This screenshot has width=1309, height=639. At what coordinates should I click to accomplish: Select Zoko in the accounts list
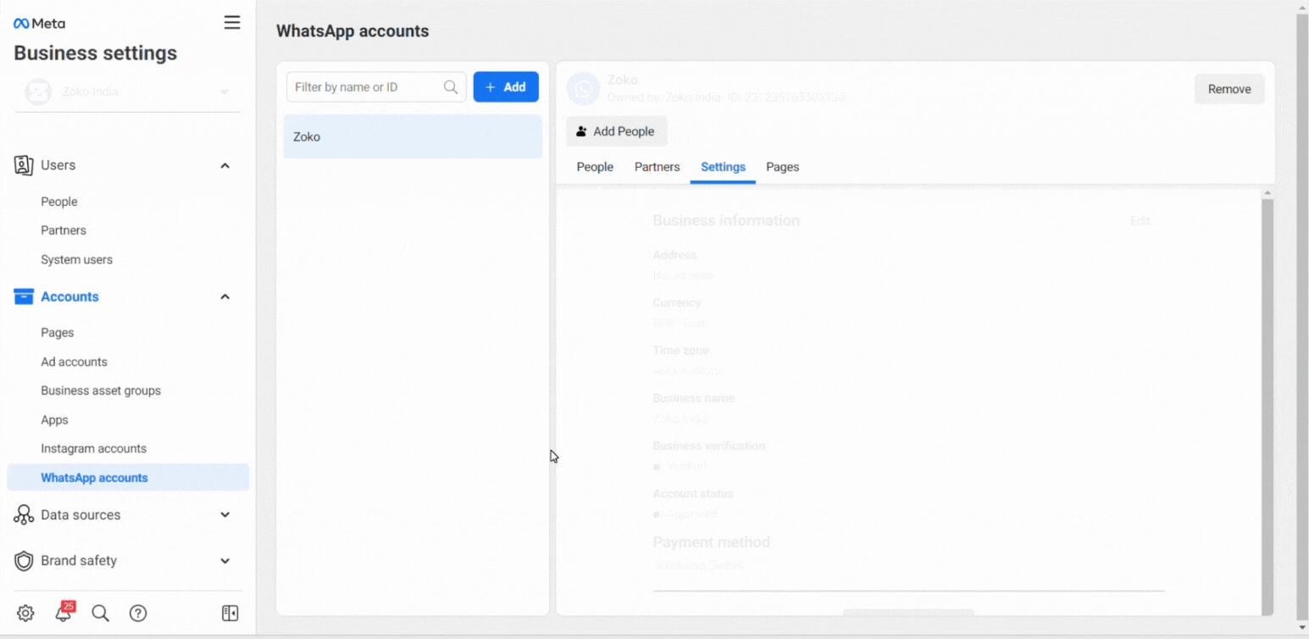tap(412, 136)
